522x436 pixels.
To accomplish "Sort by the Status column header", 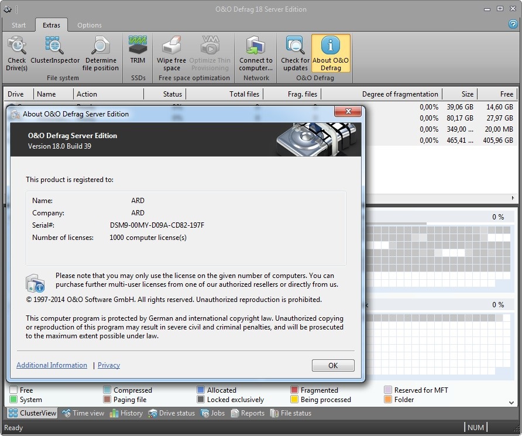I will coord(165,94).
